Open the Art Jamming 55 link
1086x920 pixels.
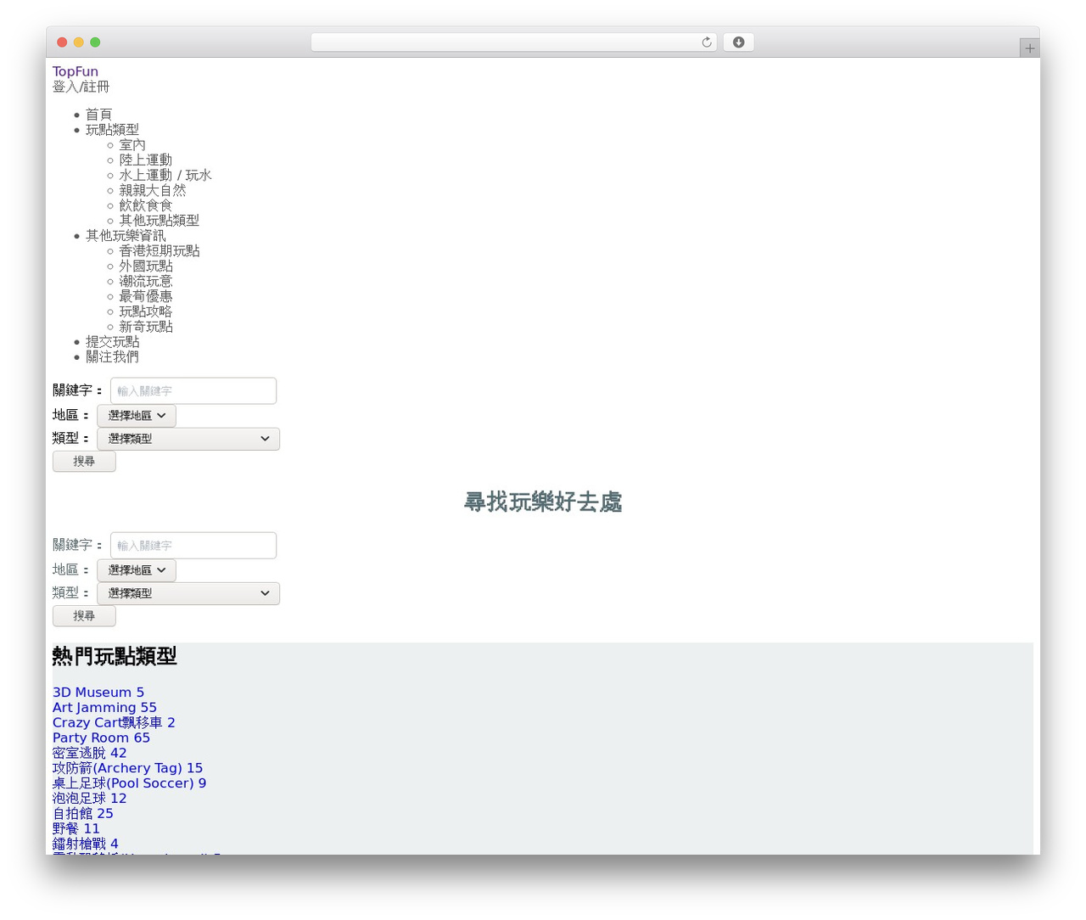click(x=104, y=708)
